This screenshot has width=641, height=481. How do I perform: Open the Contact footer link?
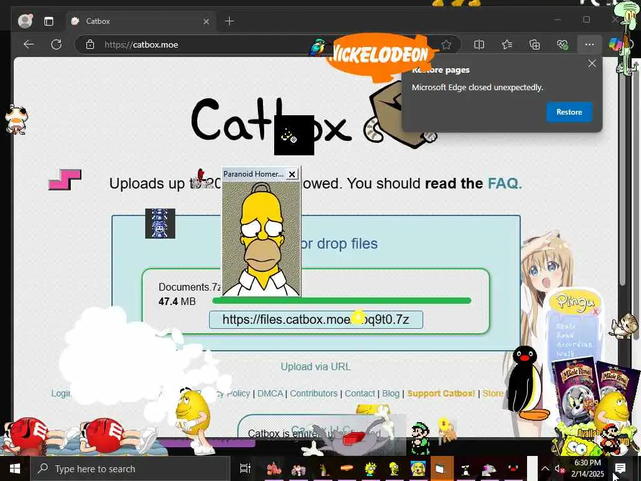[360, 393]
